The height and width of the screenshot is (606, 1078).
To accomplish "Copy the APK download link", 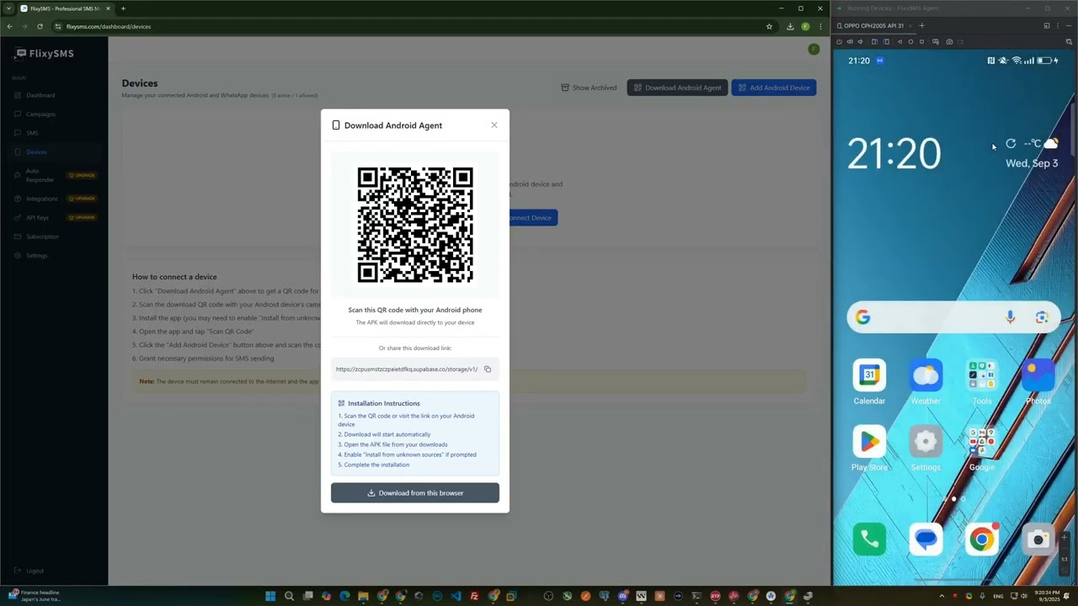I will (x=488, y=369).
